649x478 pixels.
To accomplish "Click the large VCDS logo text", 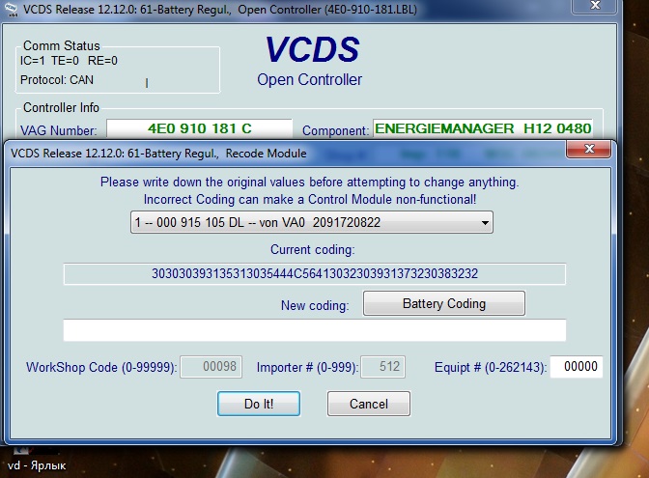I will pos(311,49).
